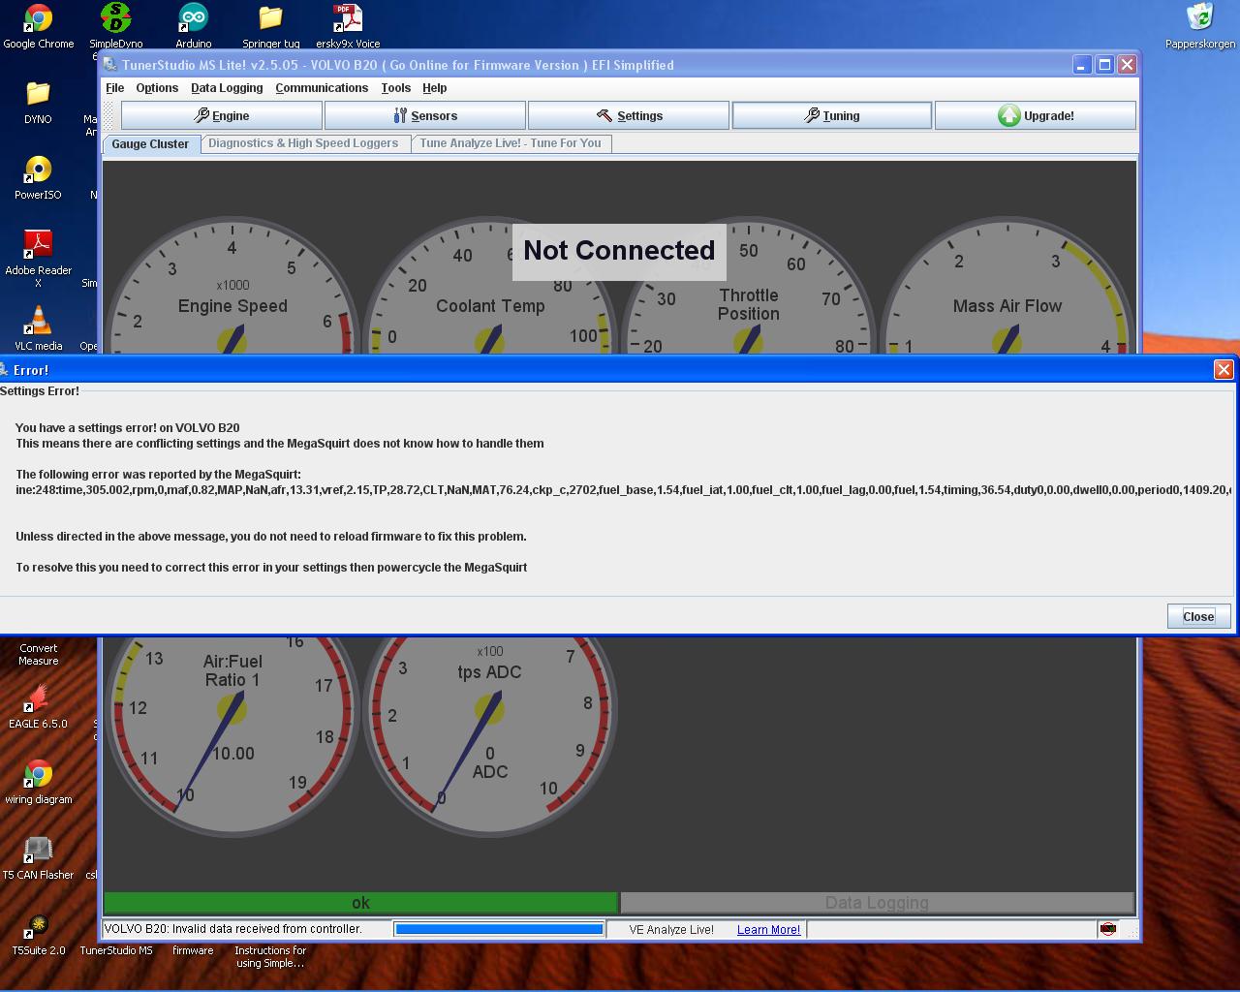Switch to Diagnostics & High Speed Loggers tab
Viewport: 1240px width, 992px height.
pyautogui.click(x=303, y=143)
